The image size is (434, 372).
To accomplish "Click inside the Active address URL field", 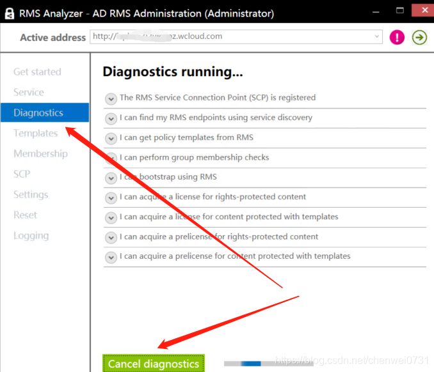I will pyautogui.click(x=236, y=36).
